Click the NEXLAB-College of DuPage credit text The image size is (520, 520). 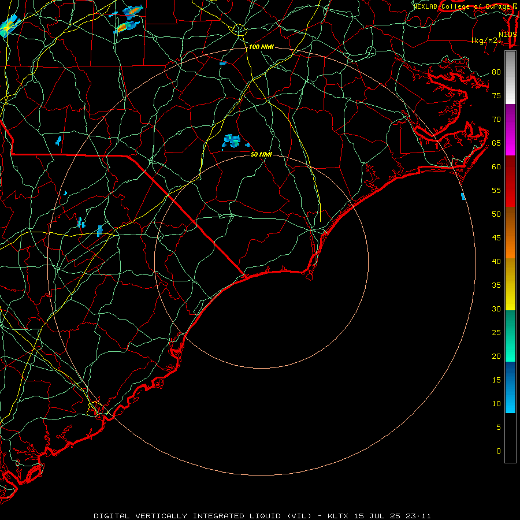coord(462,6)
